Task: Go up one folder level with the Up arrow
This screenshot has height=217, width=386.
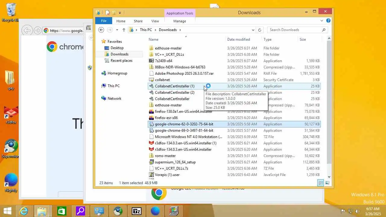Action: (124, 30)
